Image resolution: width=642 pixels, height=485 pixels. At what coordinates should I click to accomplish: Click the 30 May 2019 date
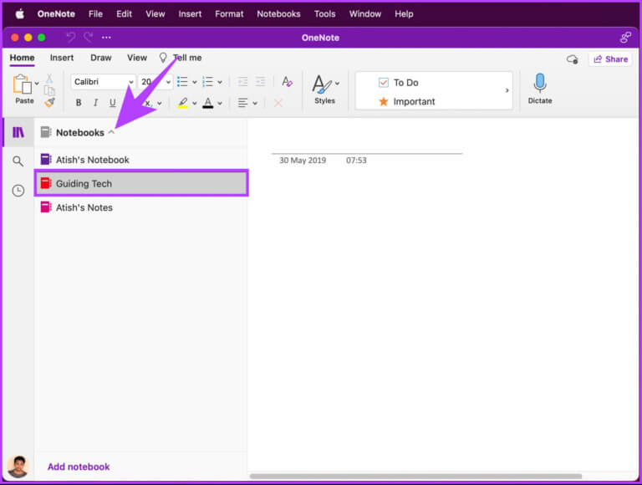coord(303,161)
